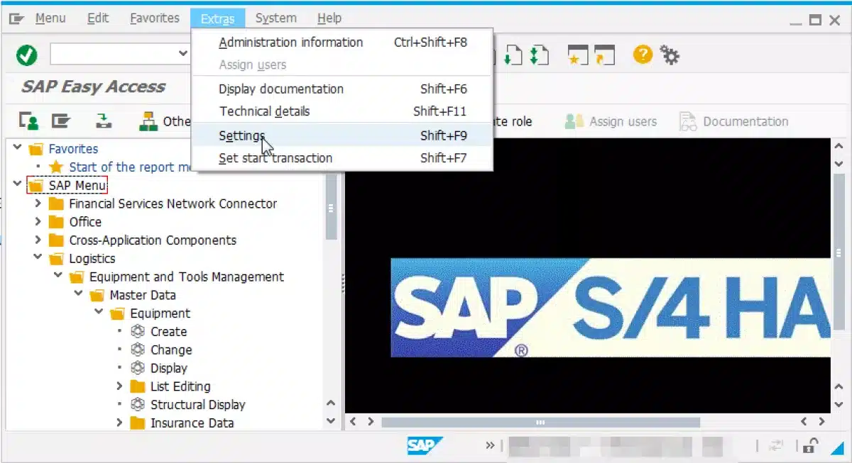852x463 pixels.
Task: Choose Technical details menu entry
Action: 343,111
